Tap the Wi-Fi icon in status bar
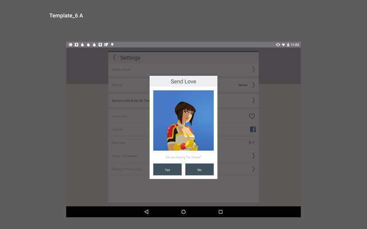The image size is (367, 229). coord(283,45)
